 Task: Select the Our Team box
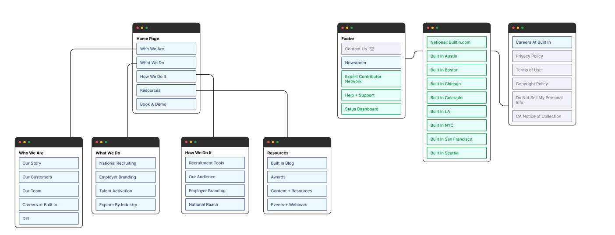[x=49, y=191]
